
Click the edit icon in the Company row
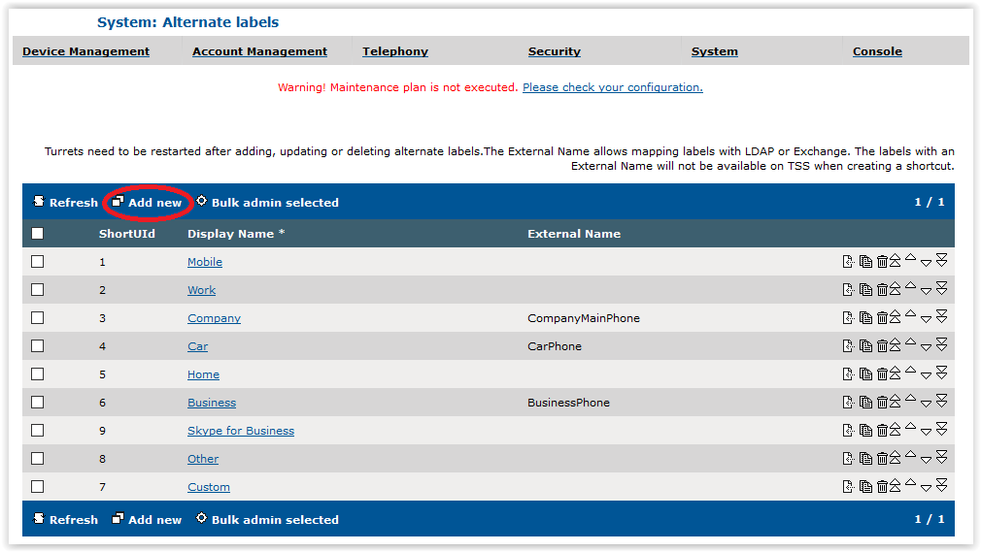coord(848,317)
